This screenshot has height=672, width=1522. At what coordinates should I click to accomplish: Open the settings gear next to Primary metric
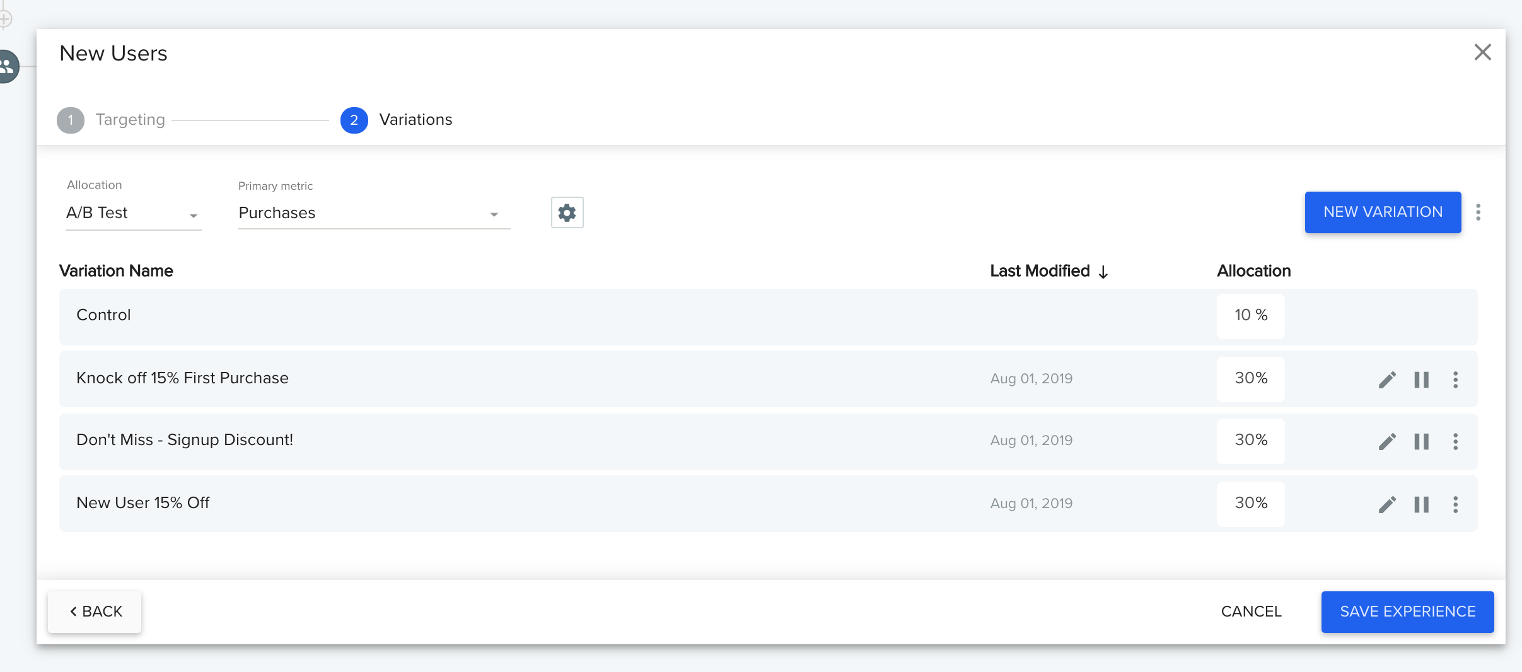click(567, 212)
